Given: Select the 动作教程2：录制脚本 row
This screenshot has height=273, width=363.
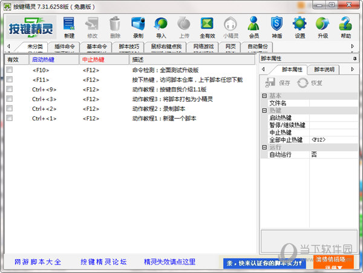Looking at the screenshot, I should tap(130, 108).
